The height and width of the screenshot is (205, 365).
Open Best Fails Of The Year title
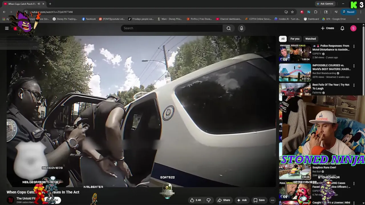click(x=331, y=87)
